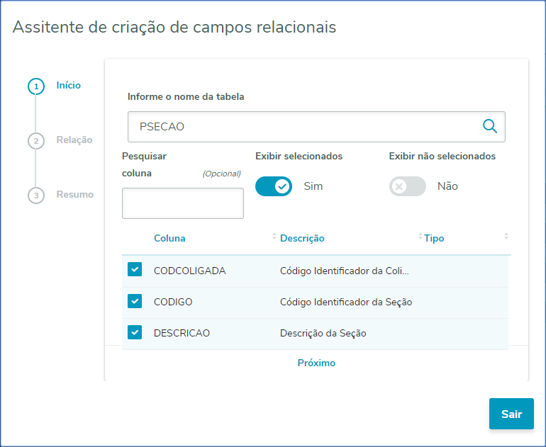This screenshot has height=447, width=546.
Task: Click the Próximo link
Action: click(x=316, y=363)
